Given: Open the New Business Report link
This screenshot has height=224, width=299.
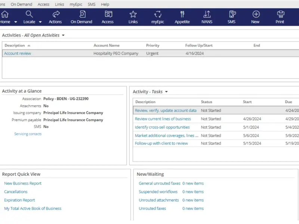Looking at the screenshot, I should [x=23, y=183].
